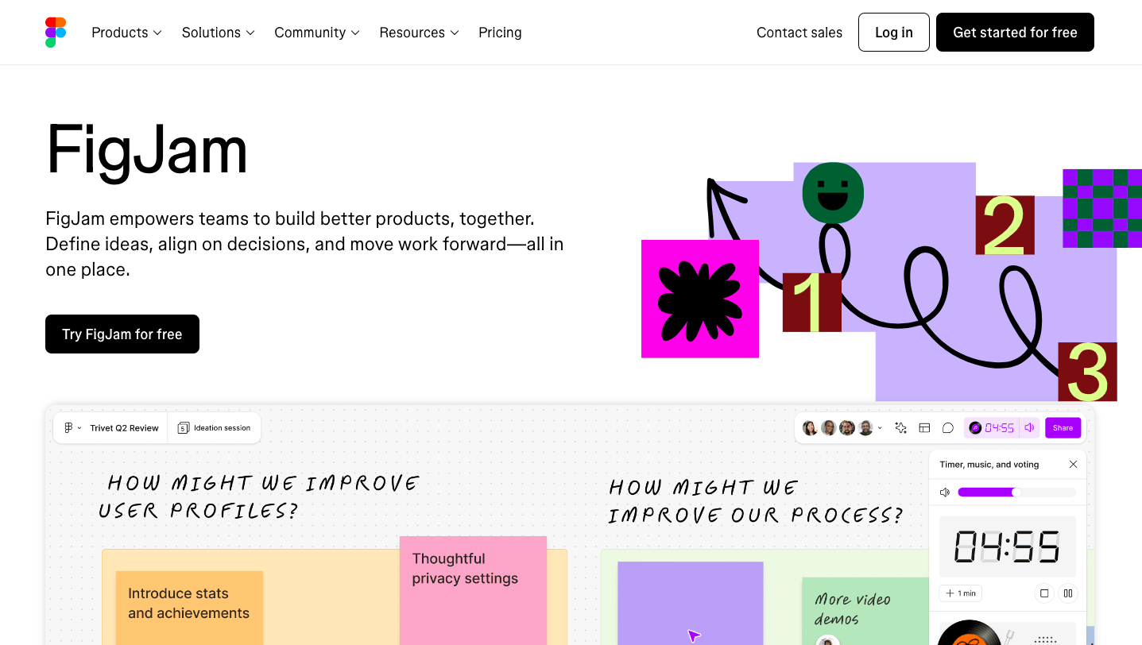Mute sound via purple toolbar speaker
1142x645 pixels.
pyautogui.click(x=1029, y=428)
